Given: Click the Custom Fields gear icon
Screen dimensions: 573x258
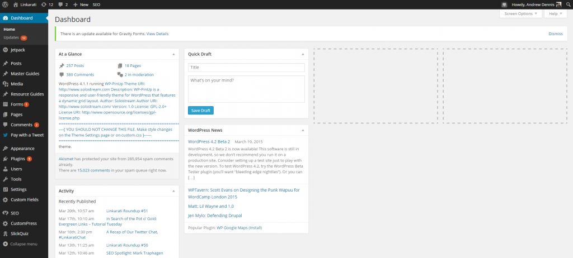Looking at the screenshot, I should (6, 199).
